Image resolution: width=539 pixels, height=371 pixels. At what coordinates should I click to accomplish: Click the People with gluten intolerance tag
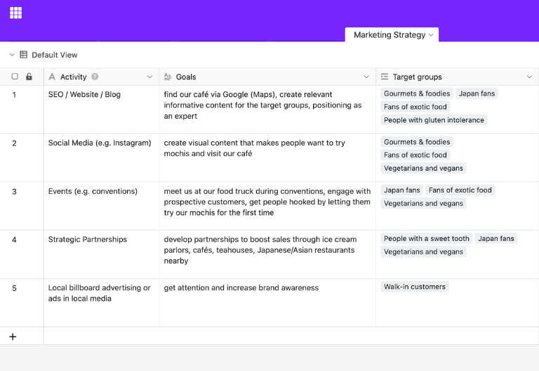point(434,120)
